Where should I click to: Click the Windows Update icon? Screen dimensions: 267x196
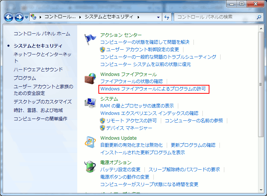coord(90,143)
